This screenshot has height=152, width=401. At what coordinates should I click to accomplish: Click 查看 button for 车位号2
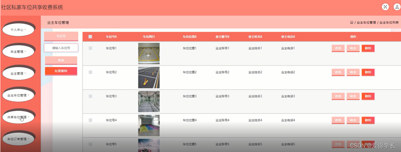point(338,72)
